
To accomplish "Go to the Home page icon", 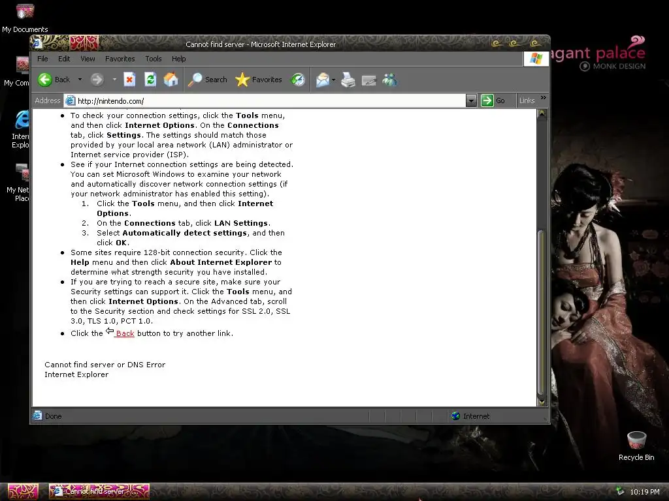I will pyautogui.click(x=171, y=80).
